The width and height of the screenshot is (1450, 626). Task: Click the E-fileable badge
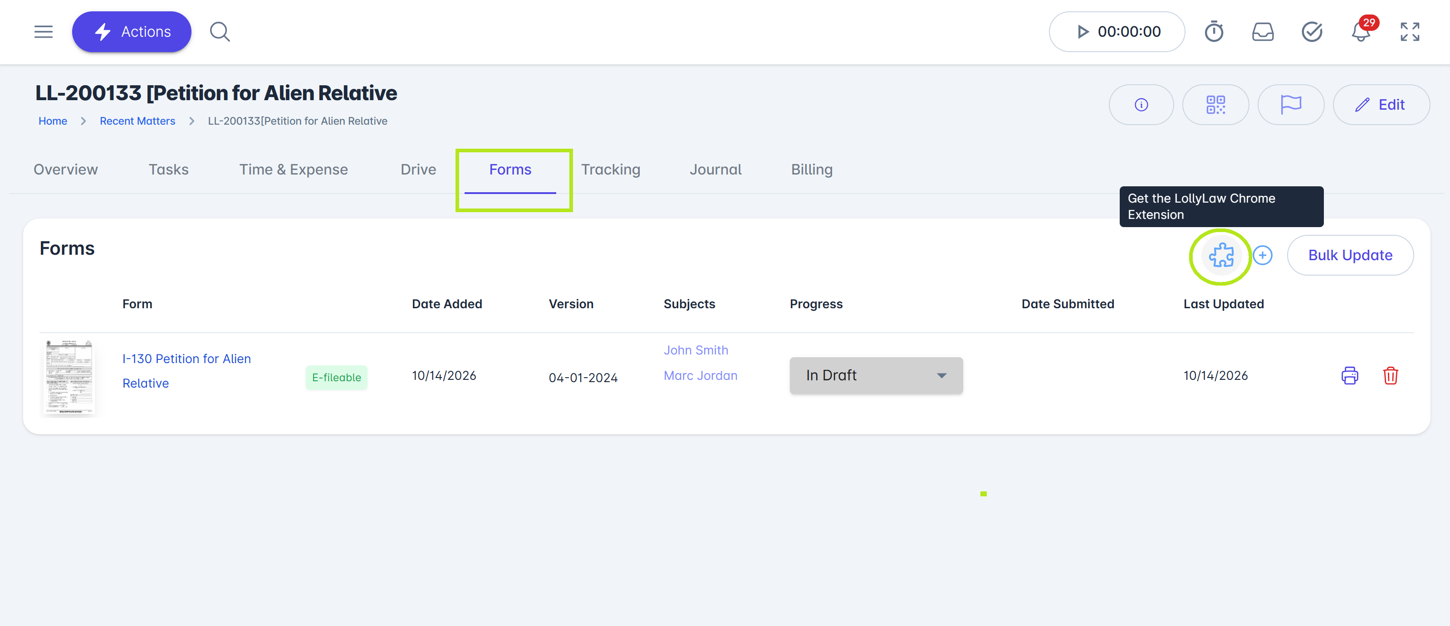(x=337, y=378)
